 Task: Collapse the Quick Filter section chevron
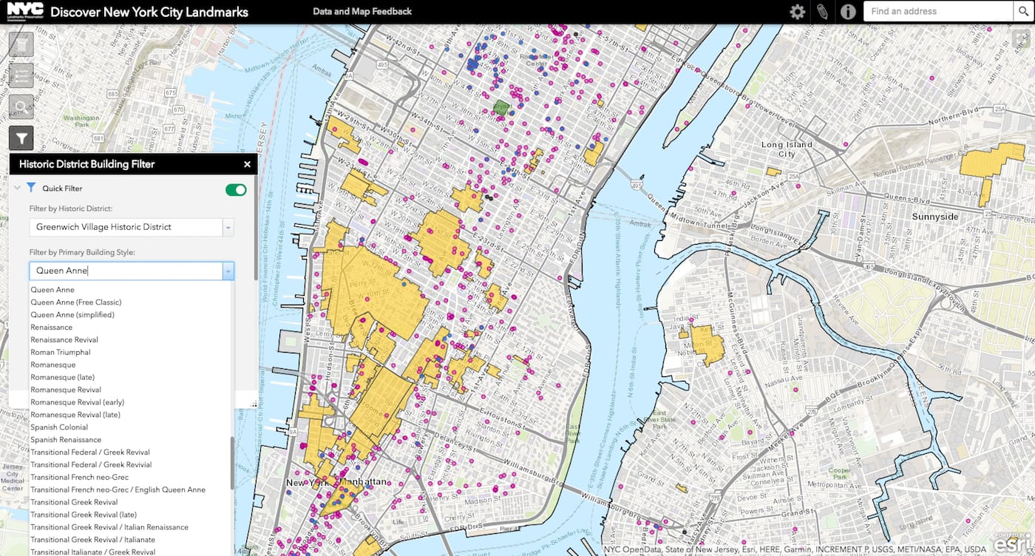17,189
